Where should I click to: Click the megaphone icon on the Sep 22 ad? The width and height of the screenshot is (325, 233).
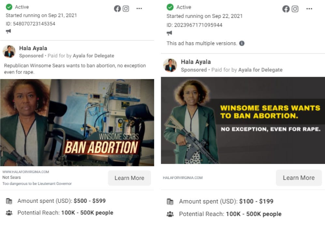[x=169, y=33]
